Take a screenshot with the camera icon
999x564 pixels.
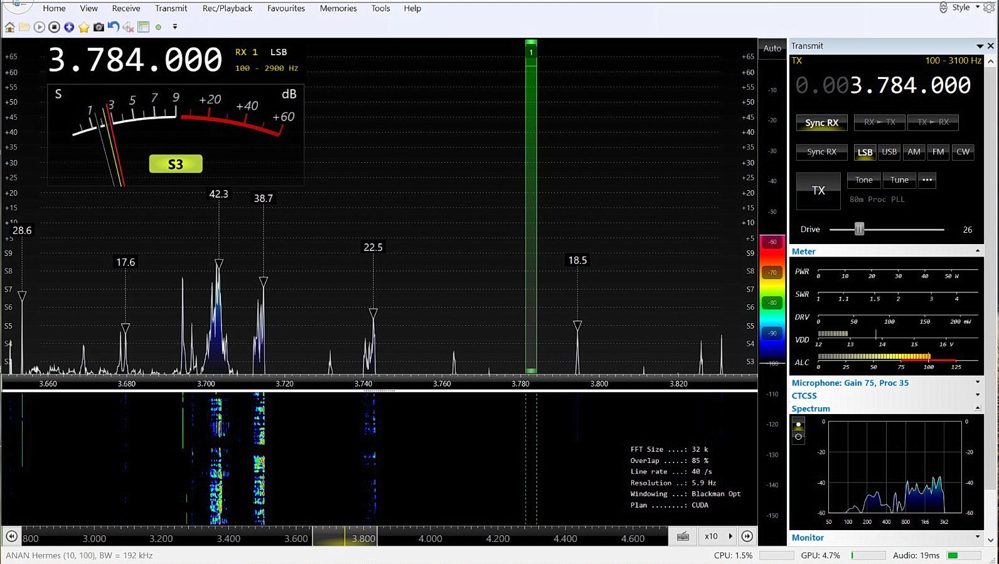click(99, 27)
